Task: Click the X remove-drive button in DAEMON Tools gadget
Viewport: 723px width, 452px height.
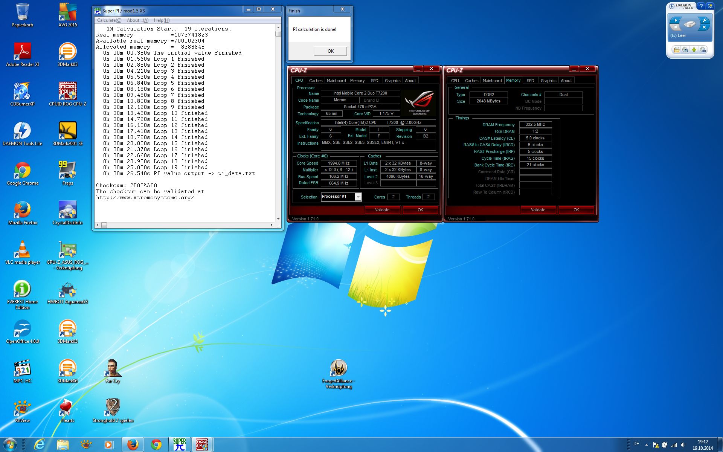Action: tap(704, 27)
